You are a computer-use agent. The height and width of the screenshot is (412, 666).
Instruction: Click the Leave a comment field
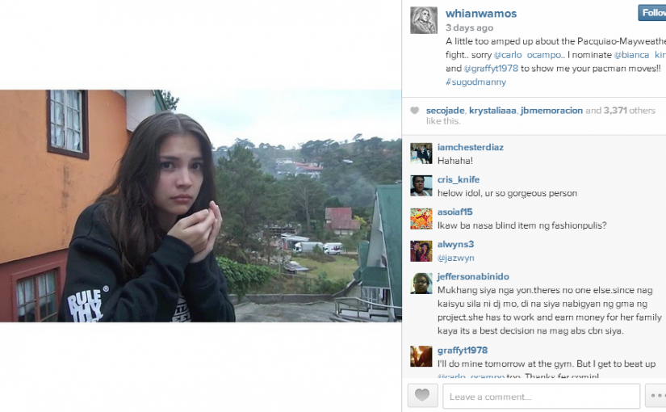[541, 396]
